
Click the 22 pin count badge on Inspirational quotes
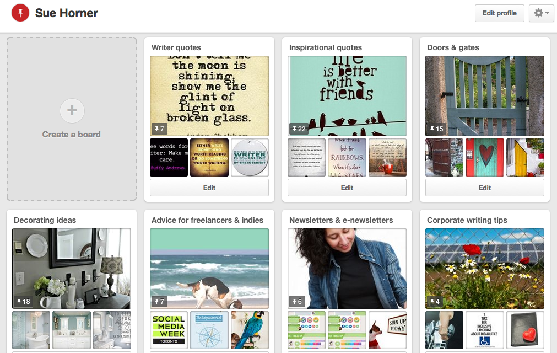tap(299, 129)
